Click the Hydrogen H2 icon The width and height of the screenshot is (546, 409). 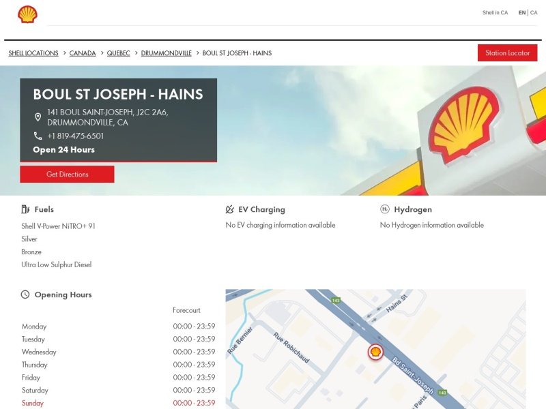point(385,209)
